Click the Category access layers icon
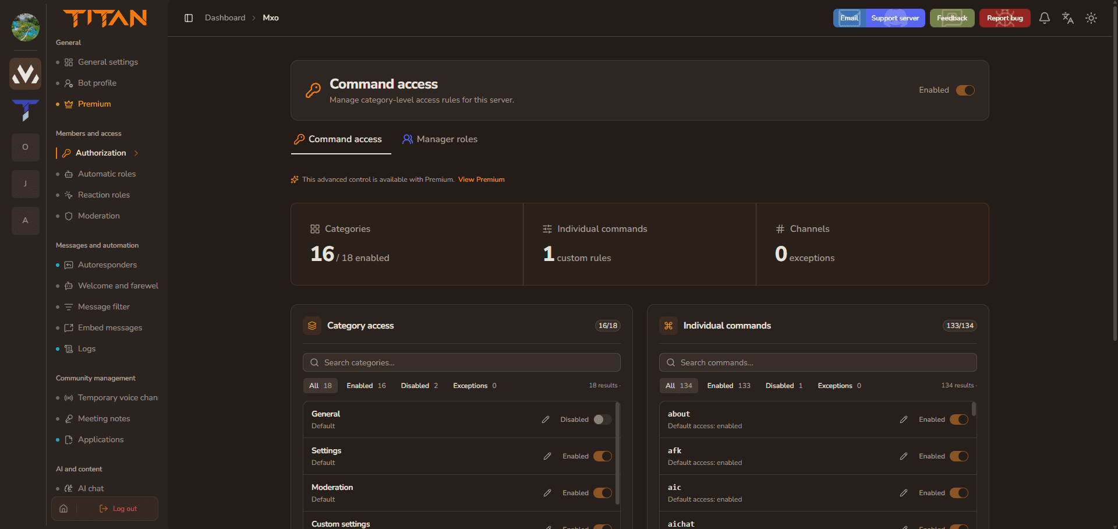Viewport: 1118px width, 529px height. click(x=312, y=326)
